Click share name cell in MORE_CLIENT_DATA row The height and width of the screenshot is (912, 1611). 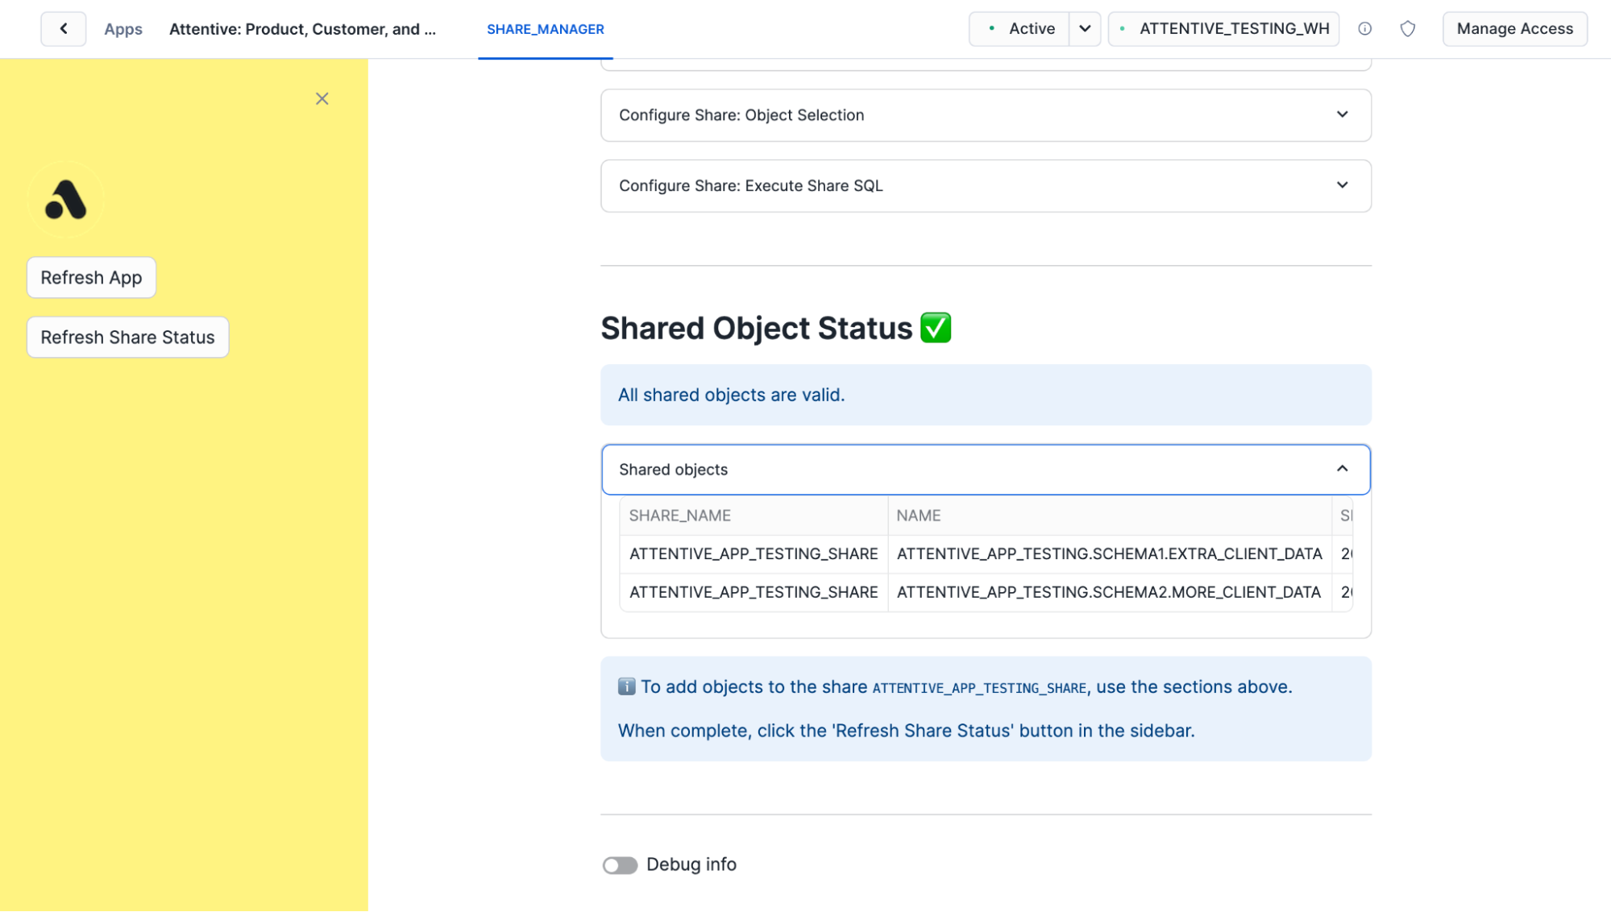754,592
